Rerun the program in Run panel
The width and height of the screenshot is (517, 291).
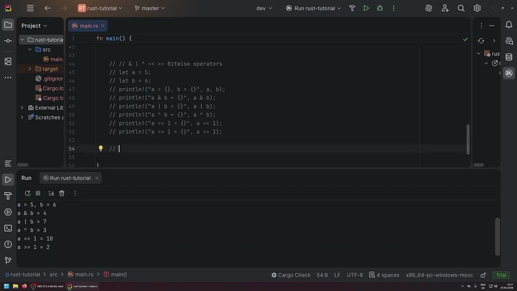[x=27, y=193]
